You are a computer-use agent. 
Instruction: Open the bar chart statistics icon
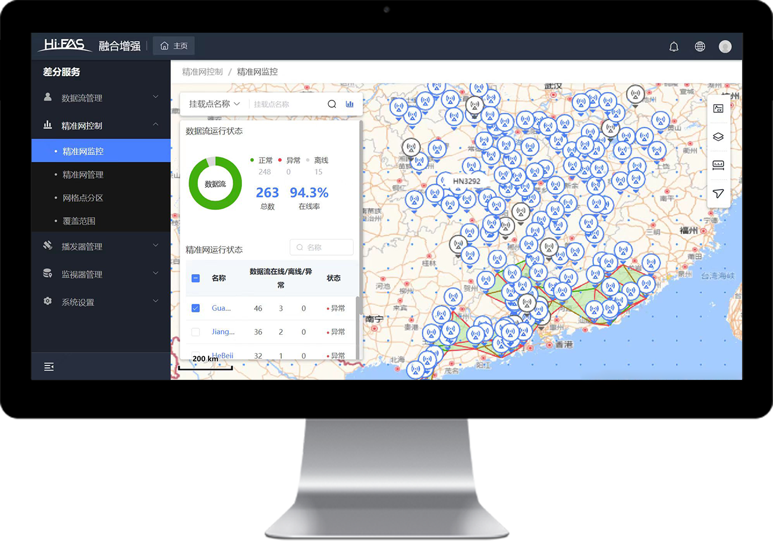[x=350, y=104]
